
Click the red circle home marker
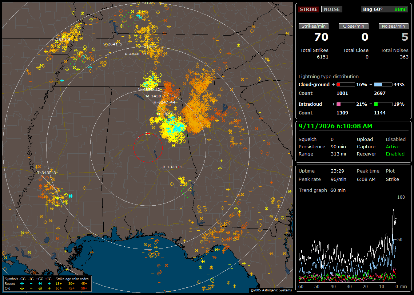(x=148, y=148)
